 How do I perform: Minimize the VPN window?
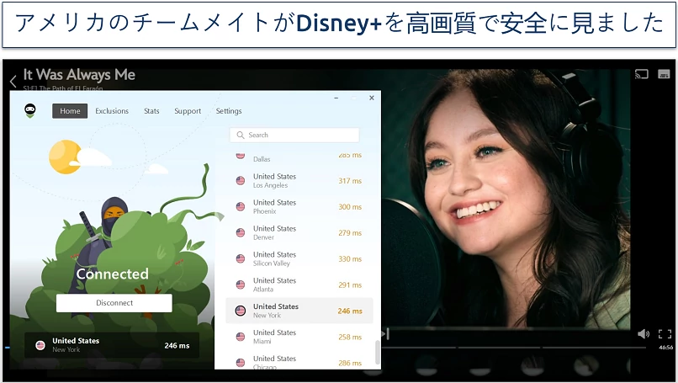pos(336,98)
